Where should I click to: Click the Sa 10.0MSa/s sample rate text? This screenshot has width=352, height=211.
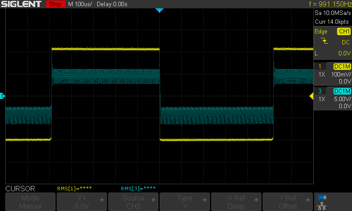click(x=333, y=13)
